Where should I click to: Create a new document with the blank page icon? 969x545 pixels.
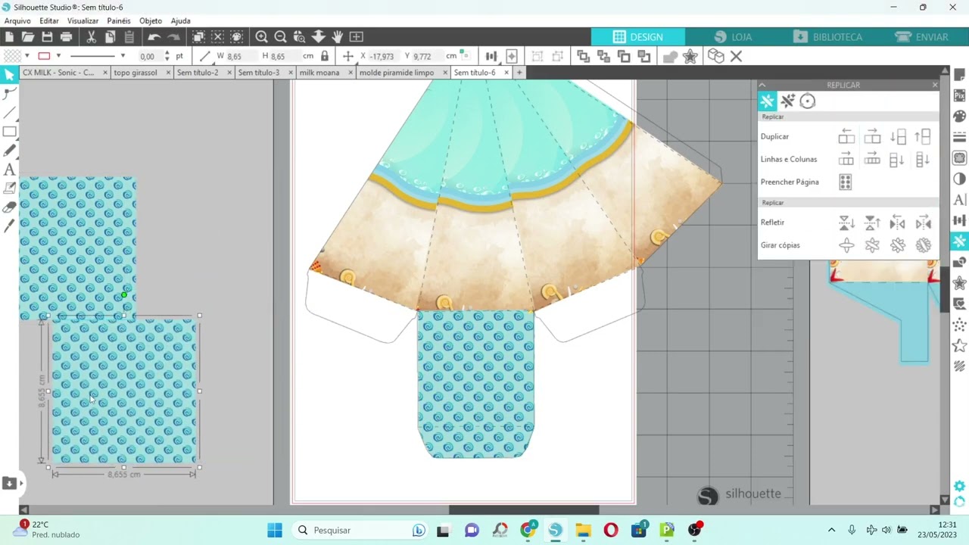[x=9, y=36]
